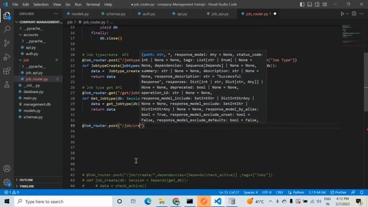Open the Explorer view in activity bar

(7, 16)
